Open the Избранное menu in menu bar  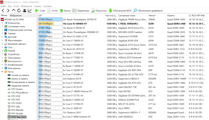point(27,6)
